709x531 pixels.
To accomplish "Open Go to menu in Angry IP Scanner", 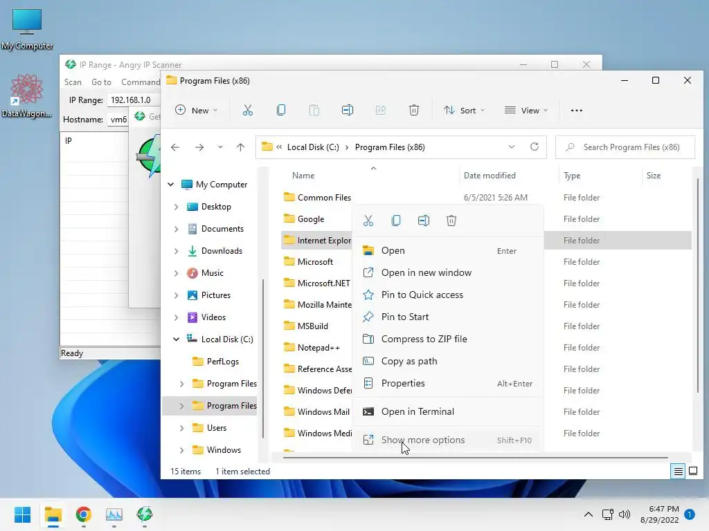I will coord(101,82).
